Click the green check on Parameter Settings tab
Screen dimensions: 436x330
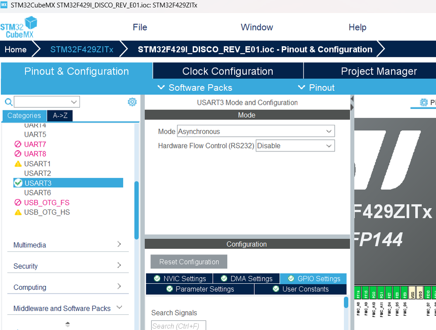coord(170,289)
